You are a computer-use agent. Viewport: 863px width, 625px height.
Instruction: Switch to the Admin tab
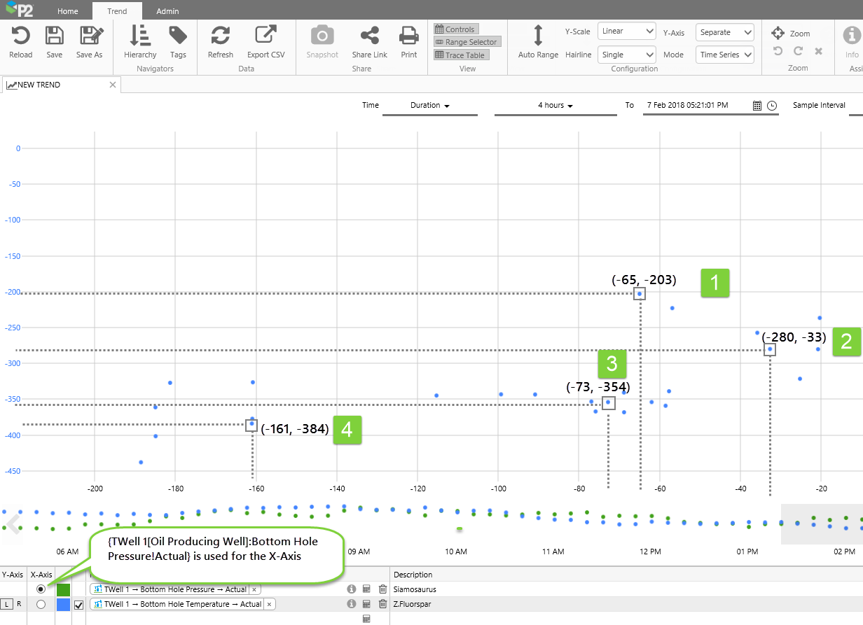coord(167,11)
